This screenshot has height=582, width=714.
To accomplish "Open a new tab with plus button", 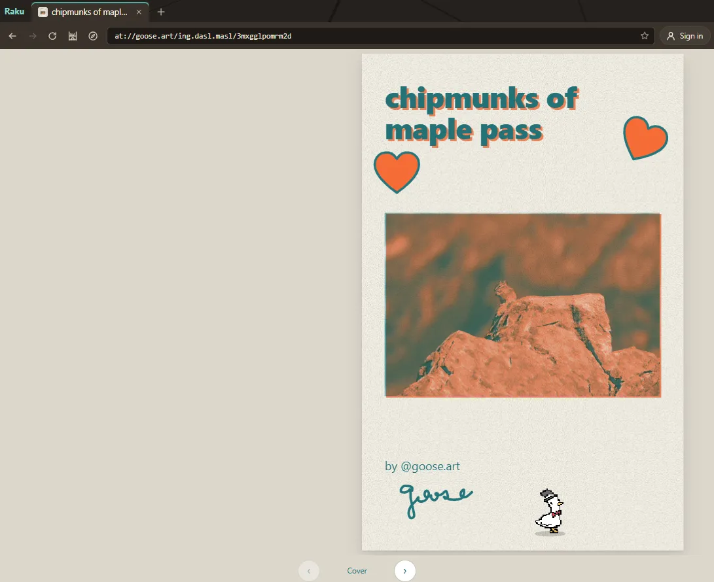I will (x=161, y=12).
